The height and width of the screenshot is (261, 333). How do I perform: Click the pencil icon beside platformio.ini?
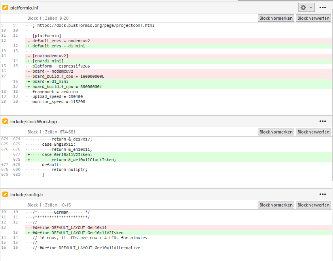pos(5,8)
